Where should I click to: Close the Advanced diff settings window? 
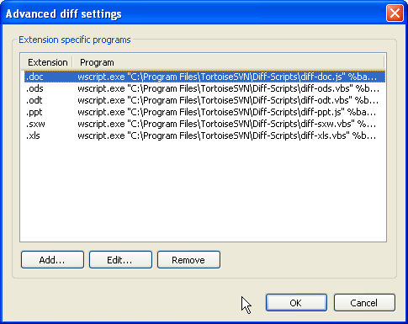pos(395,13)
